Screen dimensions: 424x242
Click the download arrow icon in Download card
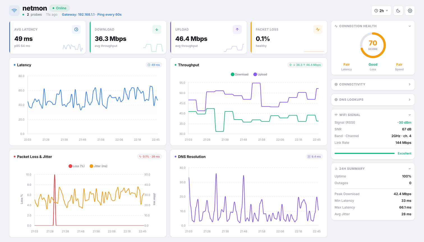157,29
